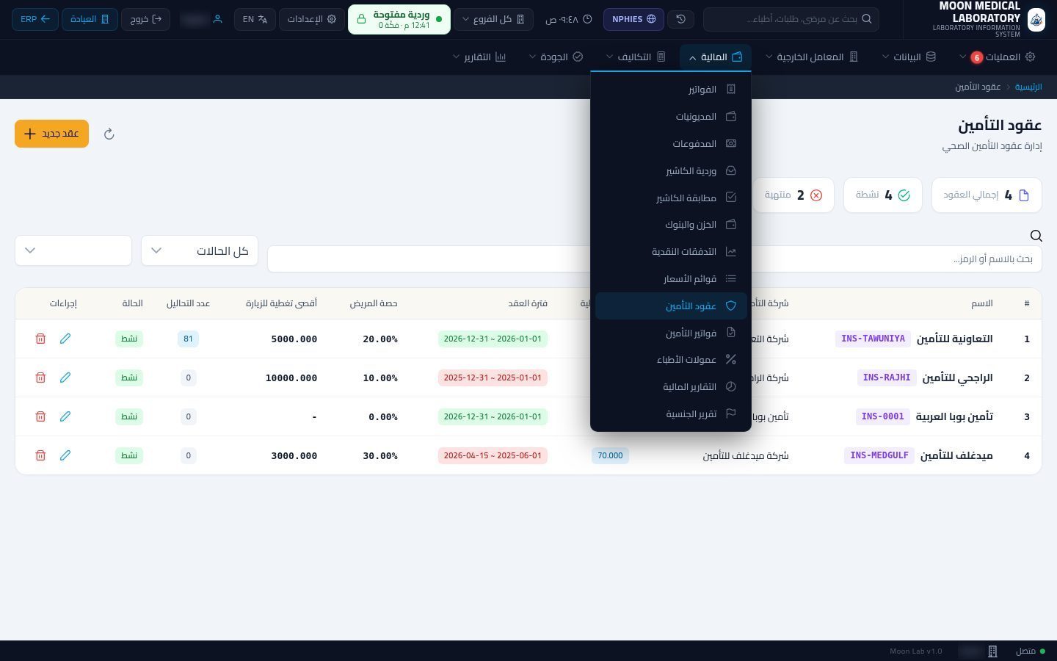
Task: Expand the العمليات navigation menu
Action: tap(999, 57)
